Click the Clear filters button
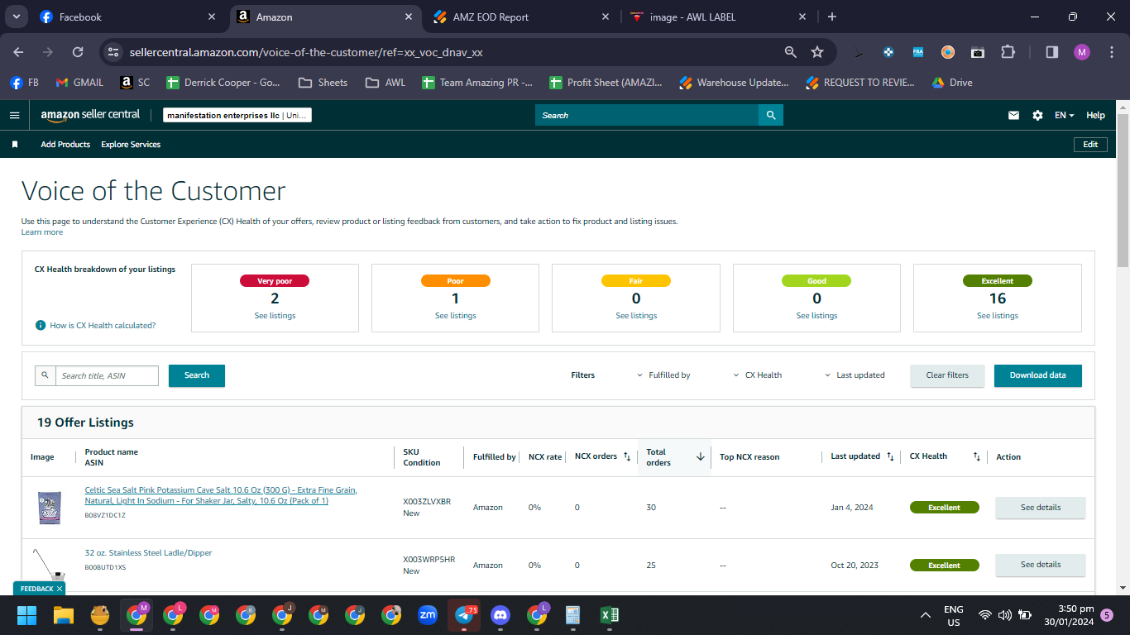The height and width of the screenshot is (635, 1130). click(947, 375)
